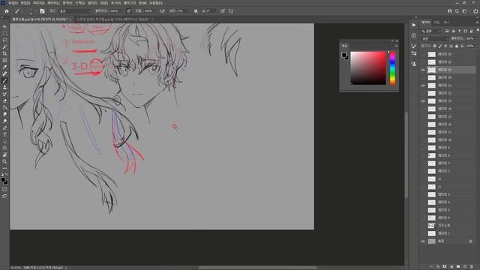Image resolution: width=480 pixels, height=270 pixels.
Task: Open the 파일 (File) menu
Action: 13,3
